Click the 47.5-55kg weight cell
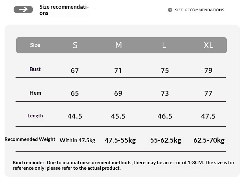This screenshot has width=243, height=184. [x=120, y=140]
